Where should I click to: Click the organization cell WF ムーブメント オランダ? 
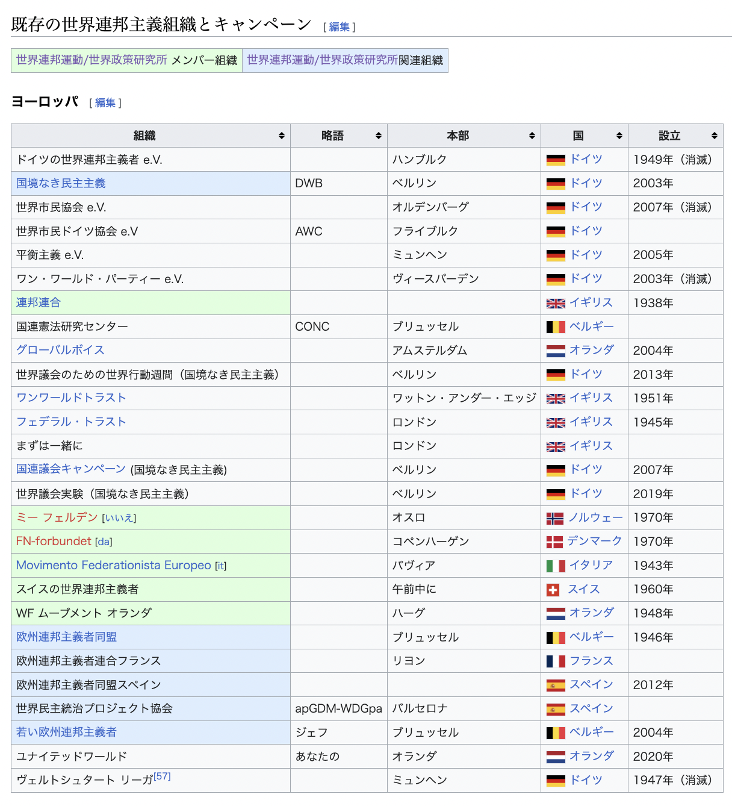tap(150, 613)
